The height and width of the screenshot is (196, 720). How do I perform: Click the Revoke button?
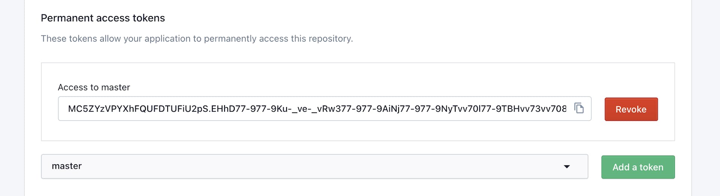(x=631, y=109)
